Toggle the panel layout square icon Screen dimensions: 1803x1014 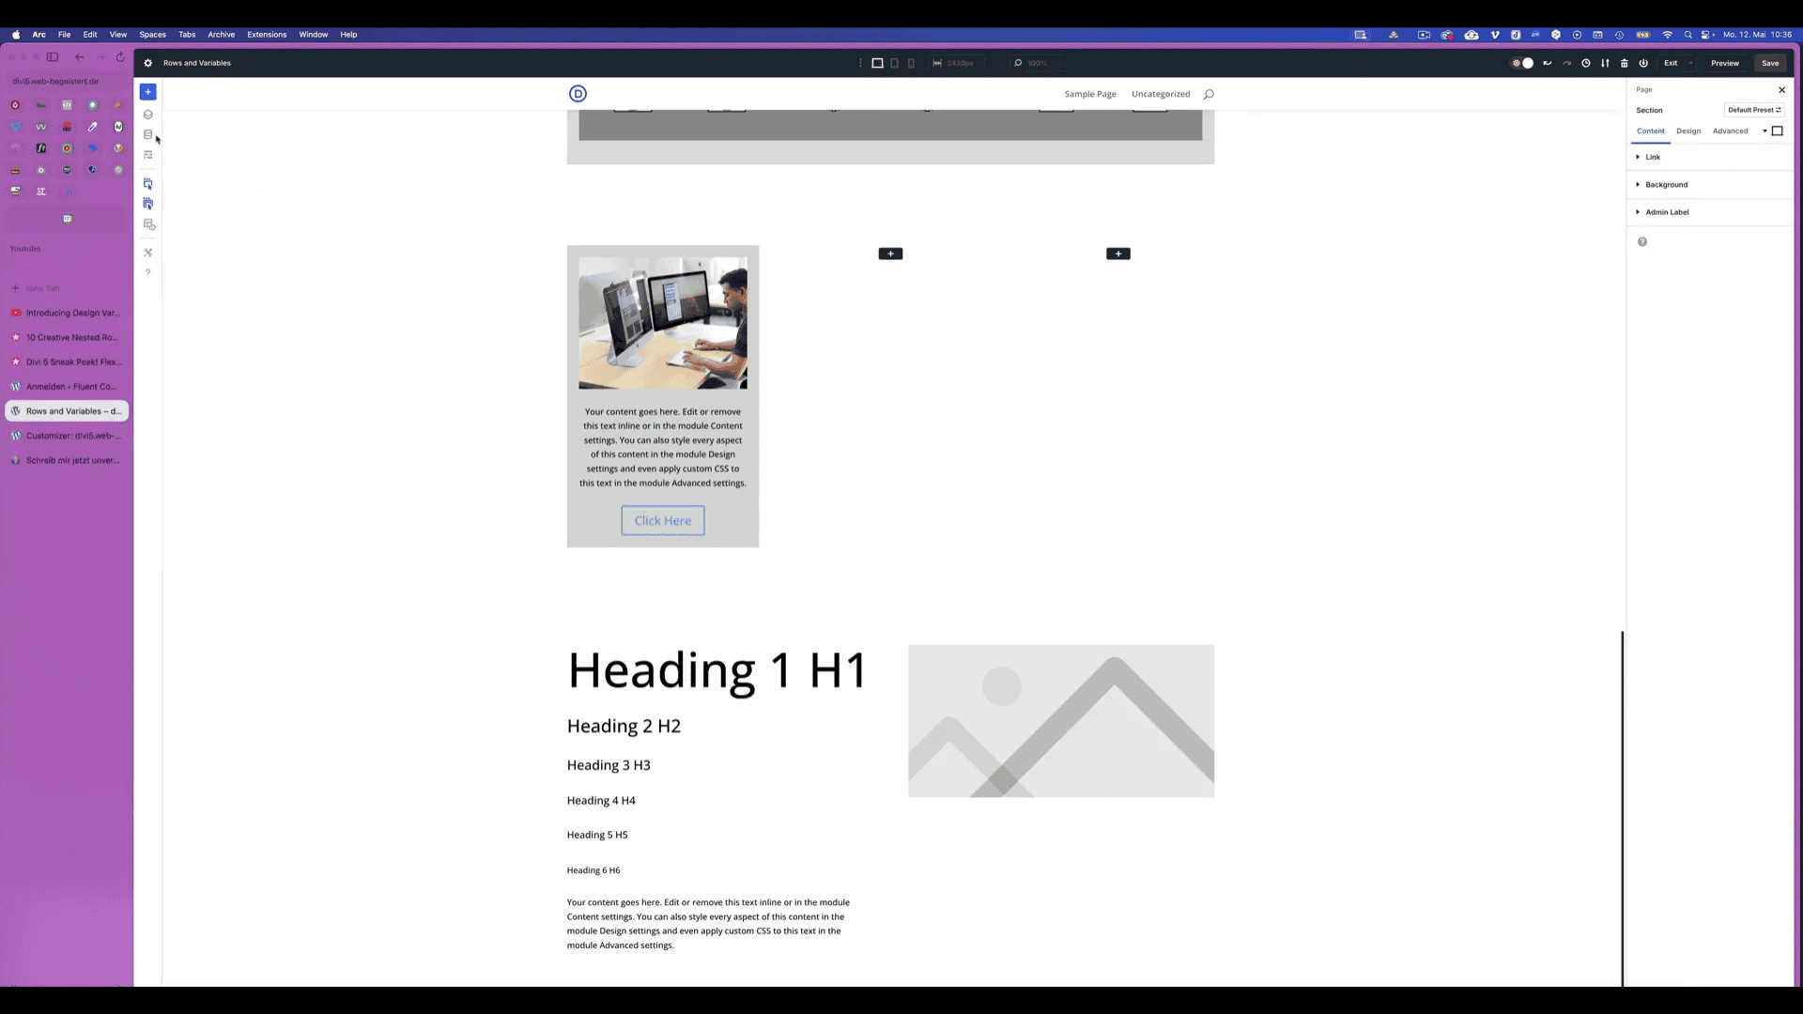click(x=1777, y=131)
